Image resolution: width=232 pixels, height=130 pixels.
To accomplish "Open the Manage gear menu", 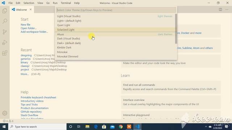I will click(x=5, y=113).
